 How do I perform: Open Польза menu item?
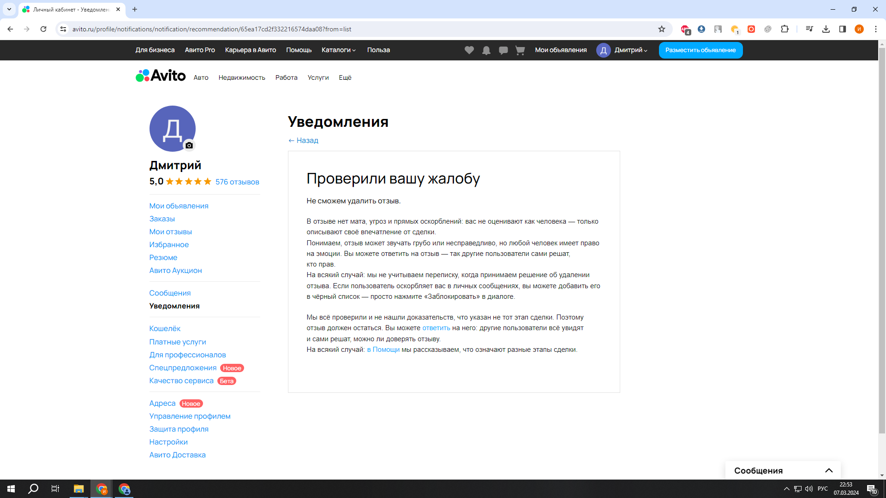tap(378, 50)
